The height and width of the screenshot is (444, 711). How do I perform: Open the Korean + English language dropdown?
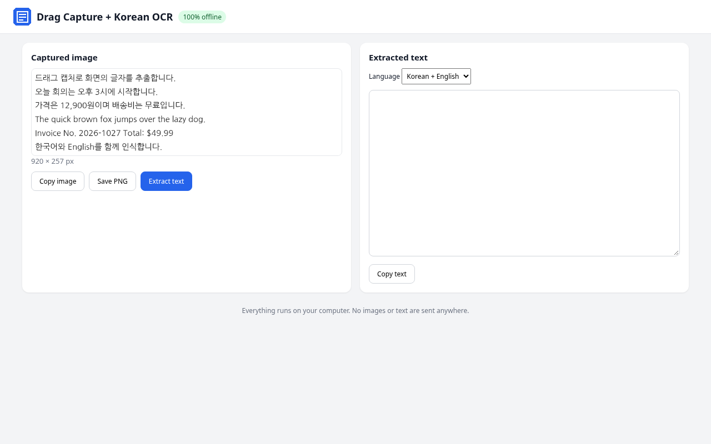pos(436,77)
